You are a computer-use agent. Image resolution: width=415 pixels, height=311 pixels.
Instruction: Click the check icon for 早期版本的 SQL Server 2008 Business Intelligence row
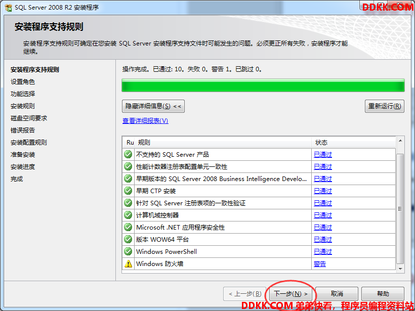coord(128,179)
